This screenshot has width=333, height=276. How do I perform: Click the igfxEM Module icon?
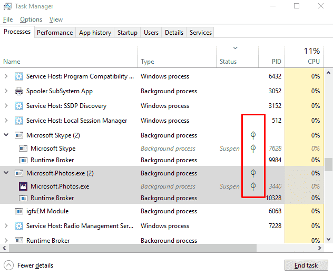click(x=19, y=211)
